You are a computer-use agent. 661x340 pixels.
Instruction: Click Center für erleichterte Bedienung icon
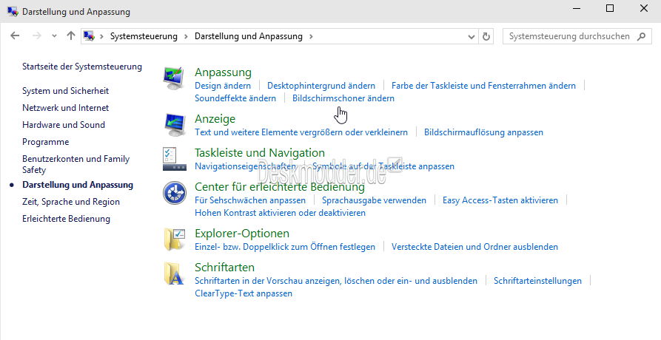click(175, 193)
